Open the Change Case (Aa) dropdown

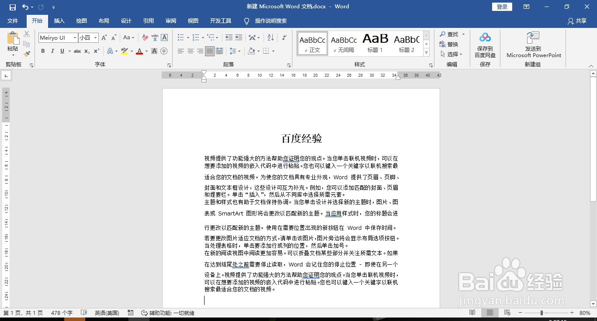pyautogui.click(x=128, y=38)
